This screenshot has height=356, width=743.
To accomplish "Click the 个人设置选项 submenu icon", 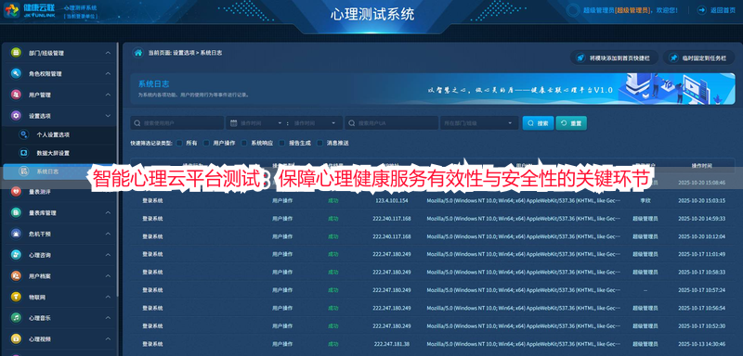I will [x=24, y=134].
